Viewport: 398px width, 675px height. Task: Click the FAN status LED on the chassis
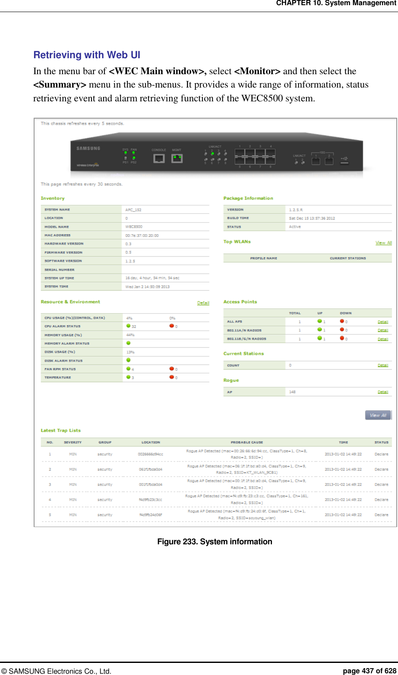coord(133,153)
